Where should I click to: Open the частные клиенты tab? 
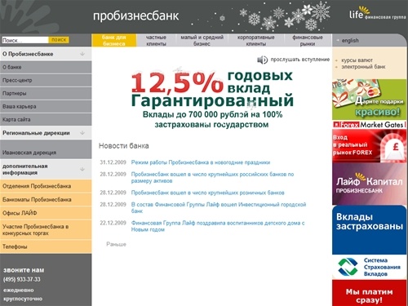tap(156, 40)
